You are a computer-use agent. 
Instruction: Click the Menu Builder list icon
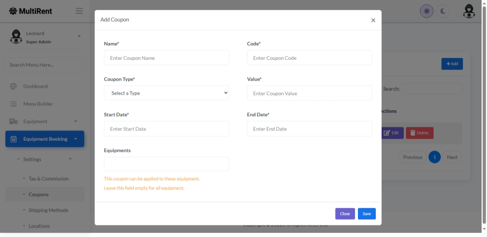coord(13,104)
